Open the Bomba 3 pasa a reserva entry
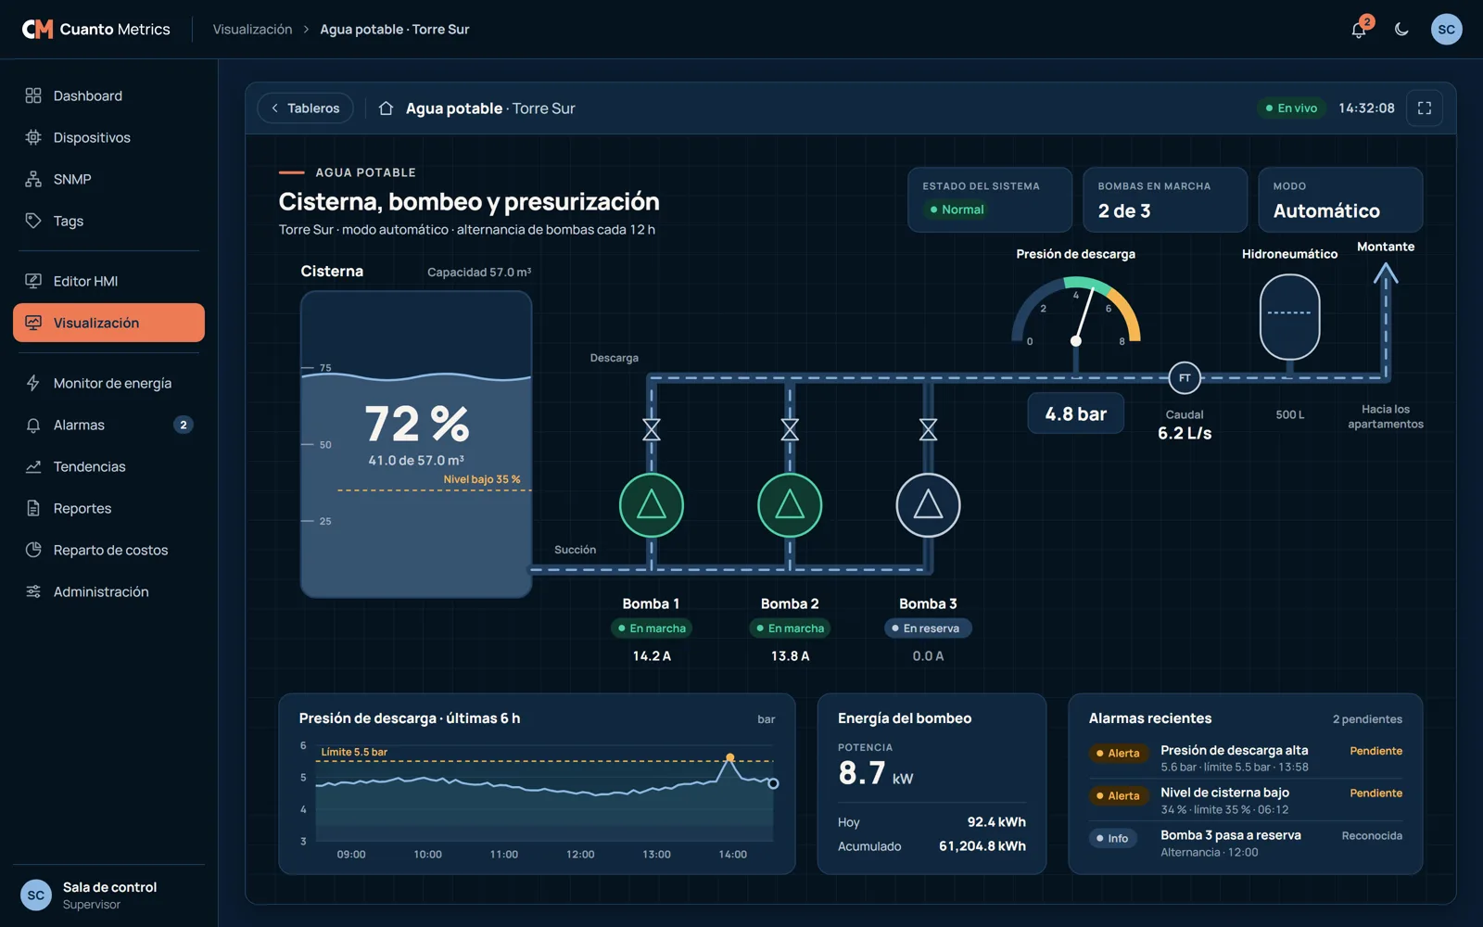1483x927 pixels. pyautogui.click(x=1245, y=843)
